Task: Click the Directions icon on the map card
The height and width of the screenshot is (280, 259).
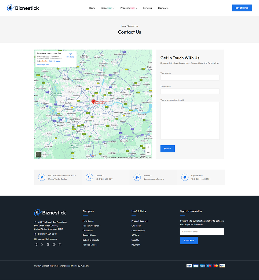Action: point(70,54)
